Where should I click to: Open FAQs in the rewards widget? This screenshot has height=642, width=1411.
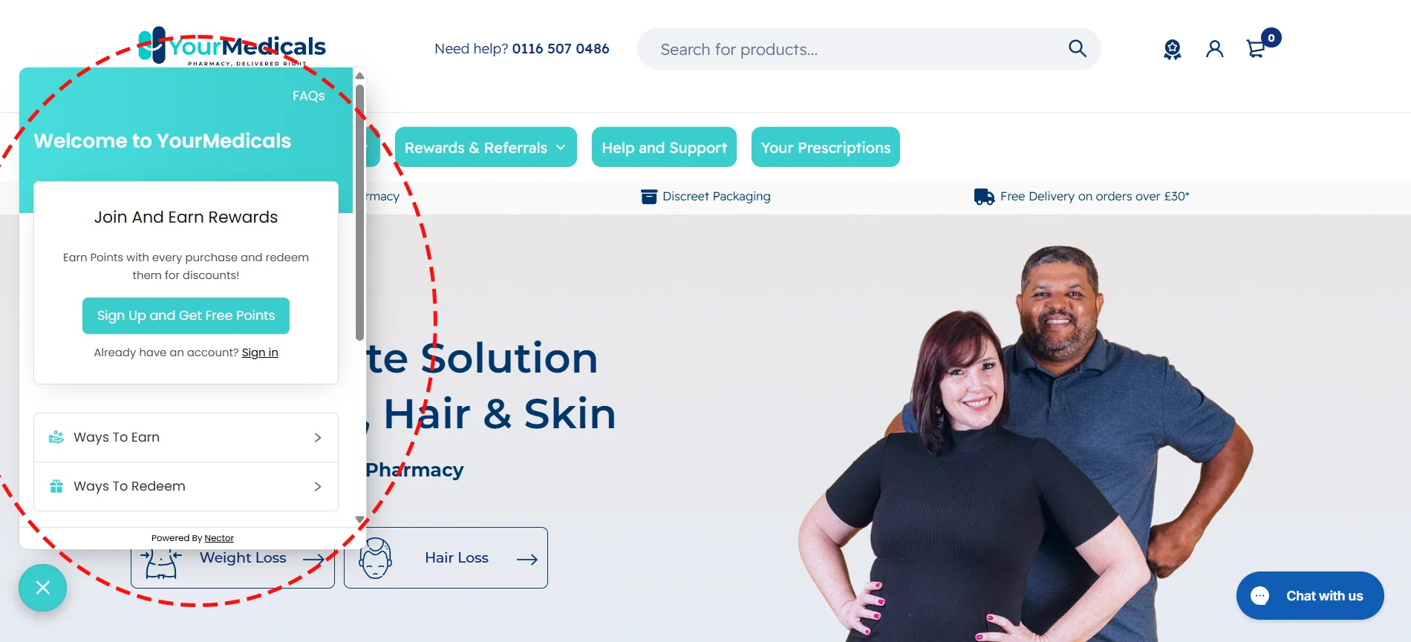(x=308, y=96)
